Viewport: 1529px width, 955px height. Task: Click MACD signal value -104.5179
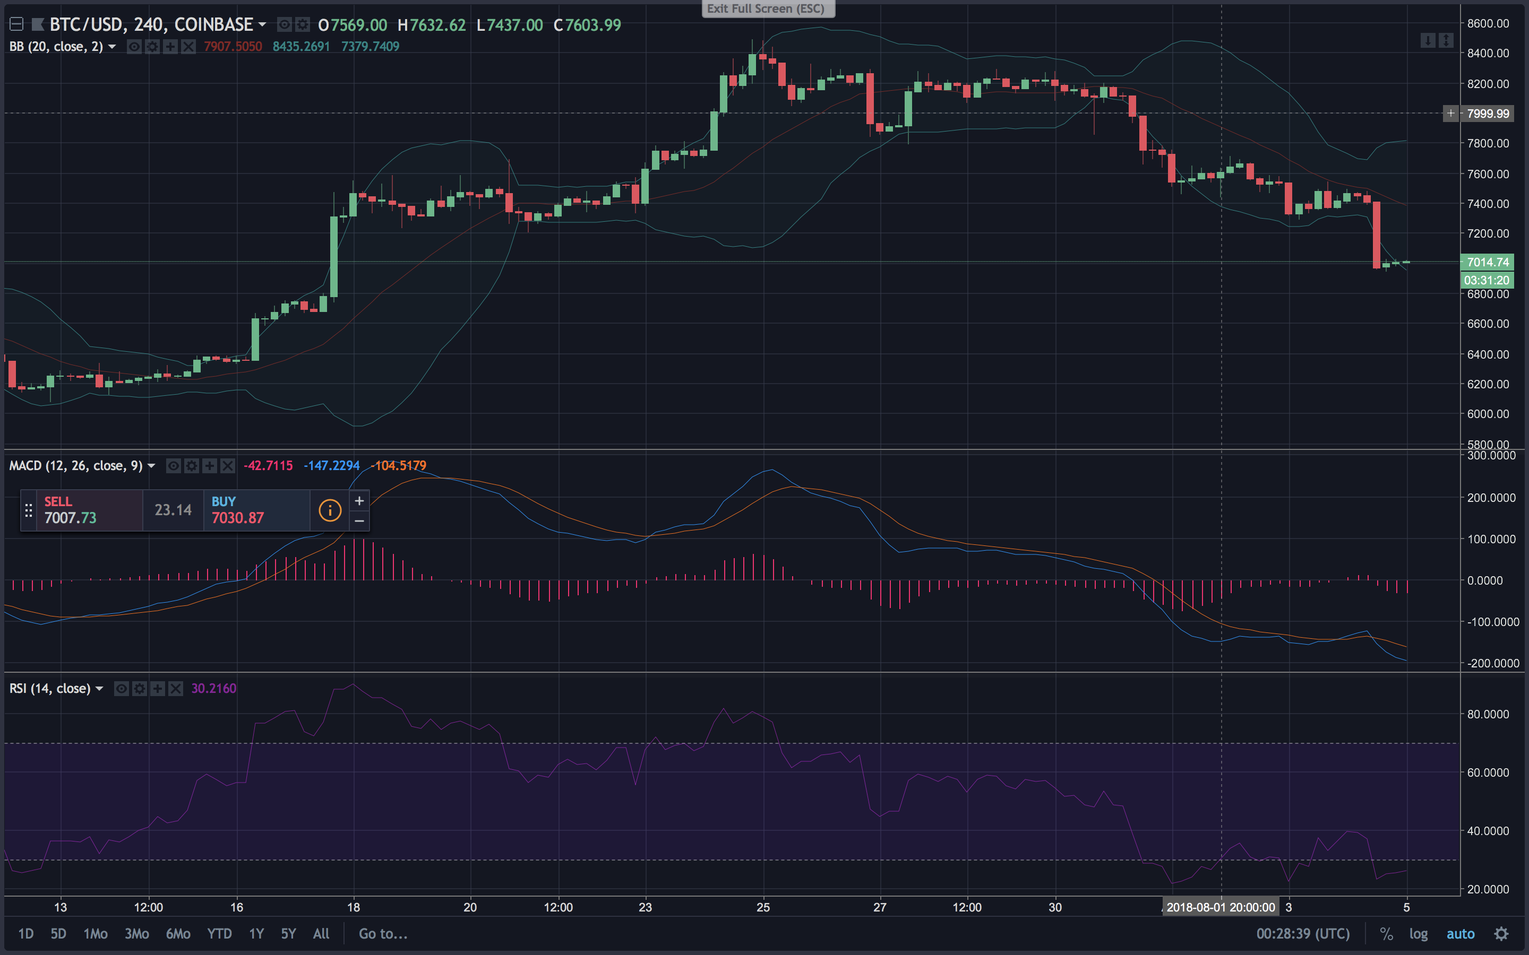399,465
